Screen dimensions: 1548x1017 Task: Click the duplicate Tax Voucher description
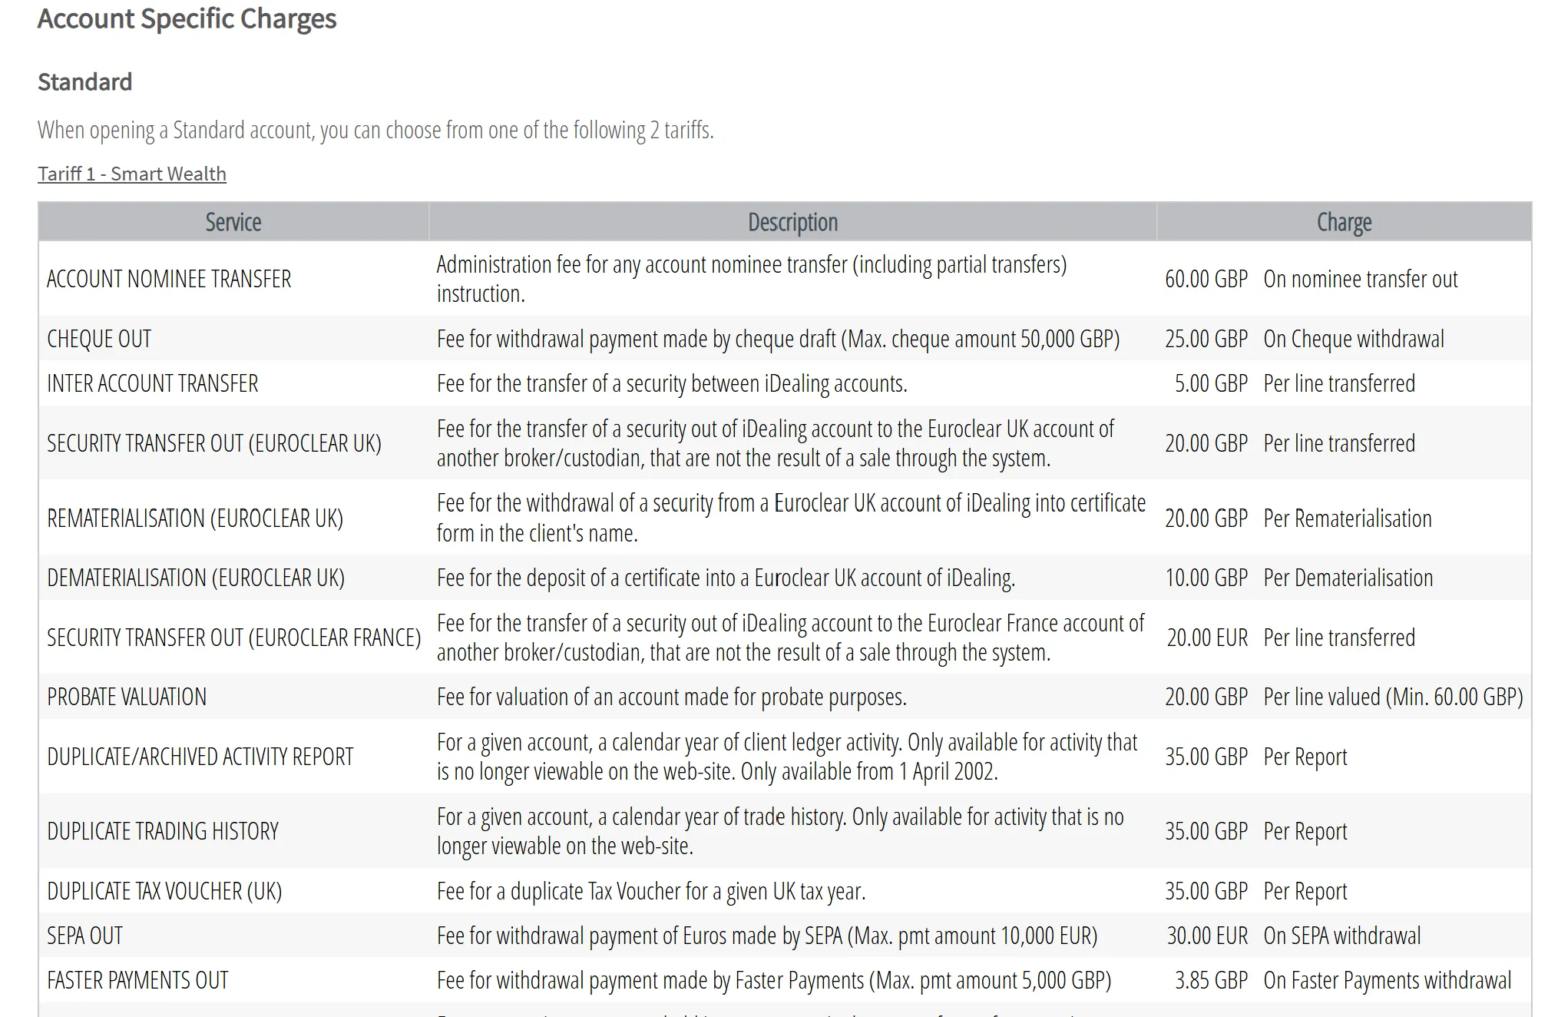(x=651, y=891)
